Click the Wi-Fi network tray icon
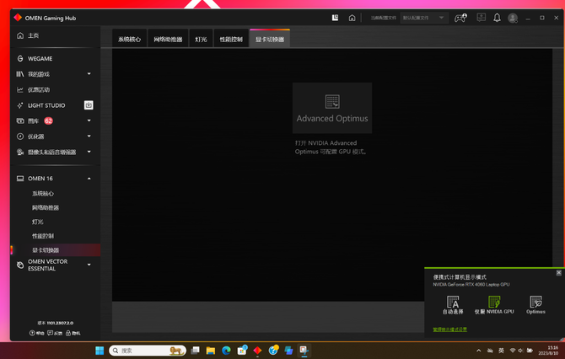Screen dimensions: 565x359 [512, 351]
